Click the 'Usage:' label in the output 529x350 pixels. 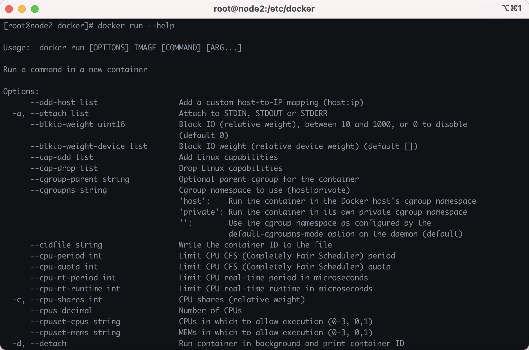[16, 48]
